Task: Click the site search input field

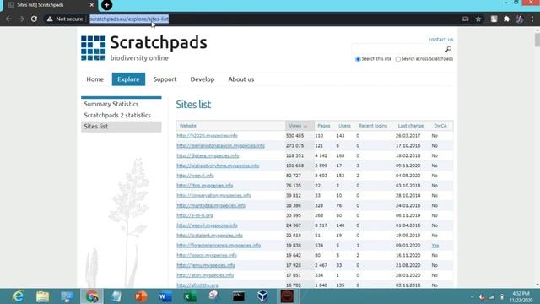Action: tap(397, 49)
